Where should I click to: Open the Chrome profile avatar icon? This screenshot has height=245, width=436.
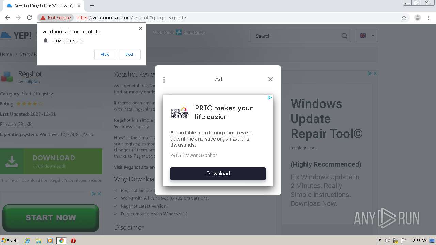coord(417,18)
